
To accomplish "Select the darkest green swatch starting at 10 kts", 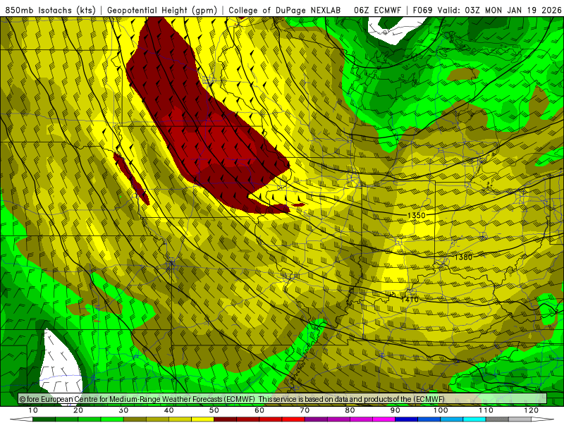I will 44,419.
